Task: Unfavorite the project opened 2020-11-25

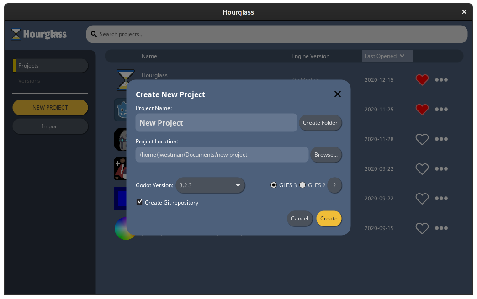Action: pos(422,110)
